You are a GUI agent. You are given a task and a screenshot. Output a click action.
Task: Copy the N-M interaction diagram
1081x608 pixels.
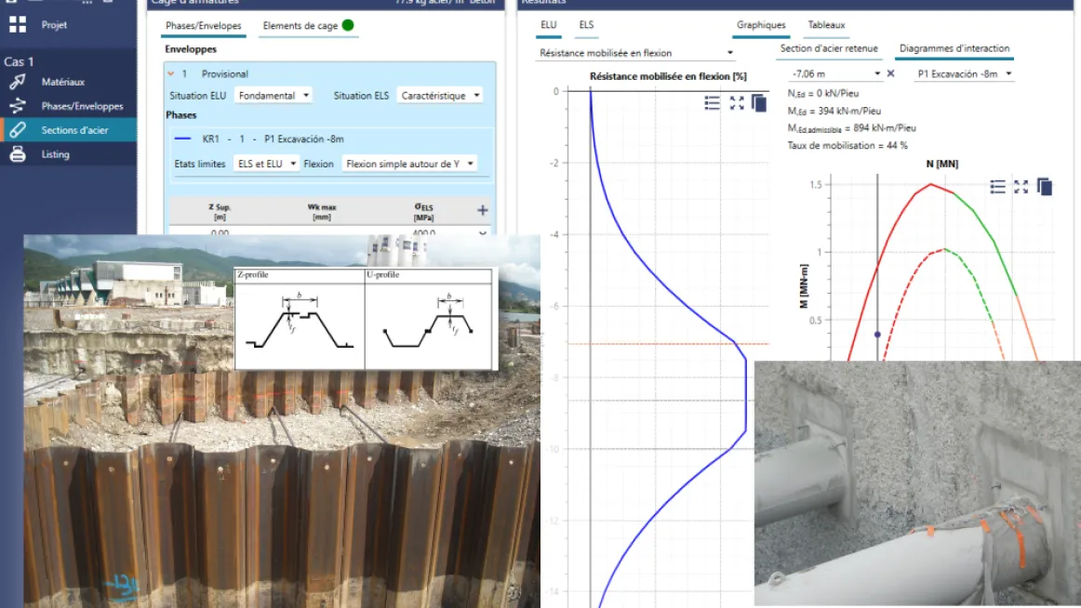[x=1045, y=187]
